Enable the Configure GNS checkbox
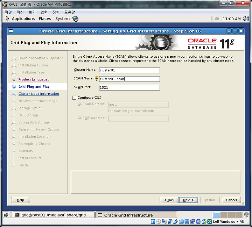252x227 pixels. 74,98
